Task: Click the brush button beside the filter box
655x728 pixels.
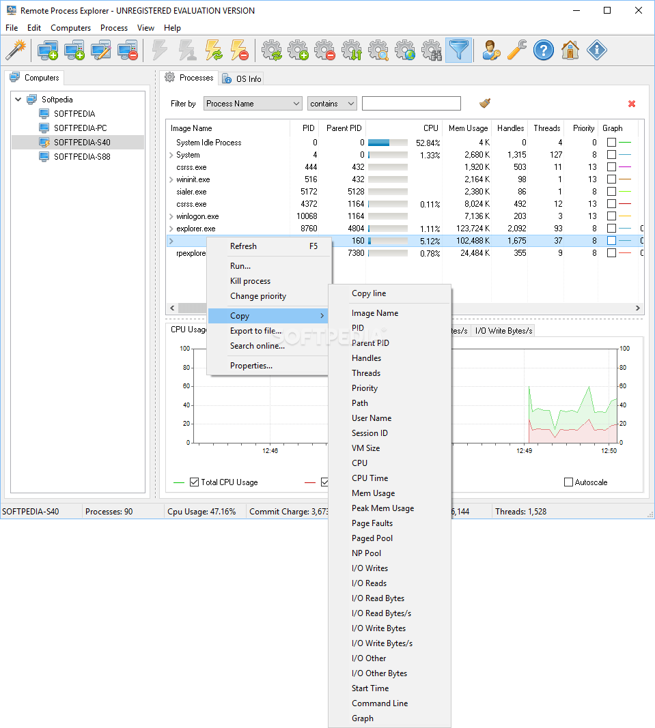Action: (485, 103)
